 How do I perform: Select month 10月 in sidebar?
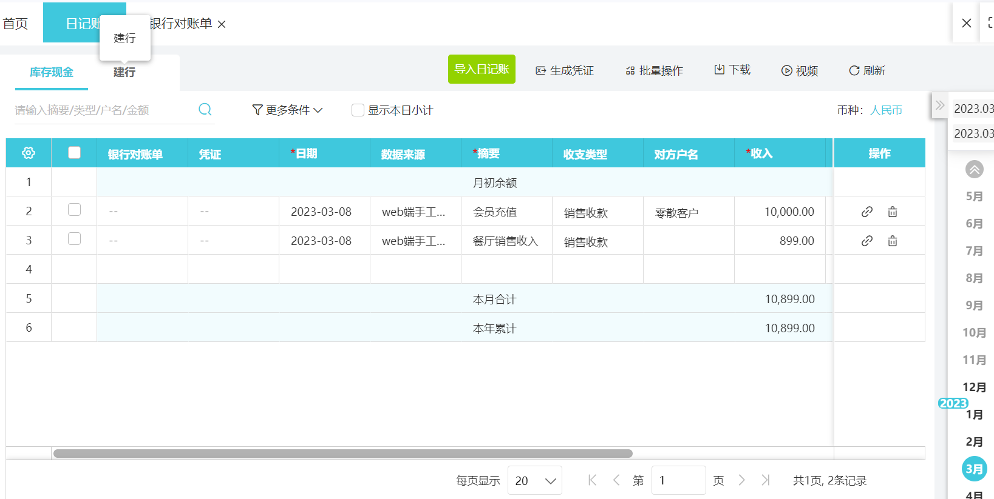coord(975,332)
